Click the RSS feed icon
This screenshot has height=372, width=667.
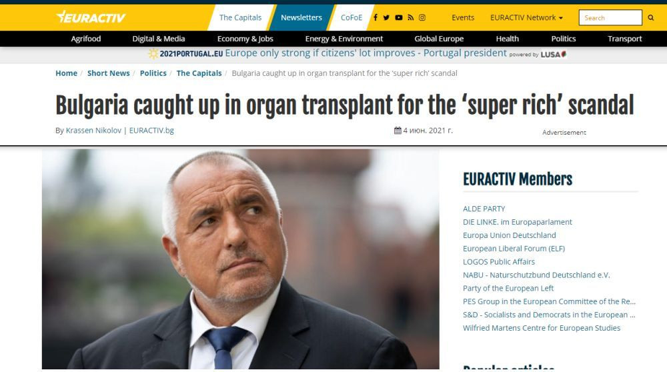(x=411, y=17)
